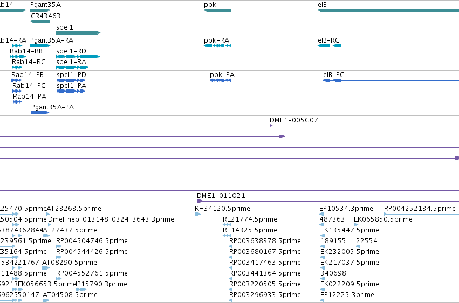The height and width of the screenshot is (303, 459).
Task: Click the Dmel_neb_013148_0324_3643.3prime label
Action: click(111, 219)
